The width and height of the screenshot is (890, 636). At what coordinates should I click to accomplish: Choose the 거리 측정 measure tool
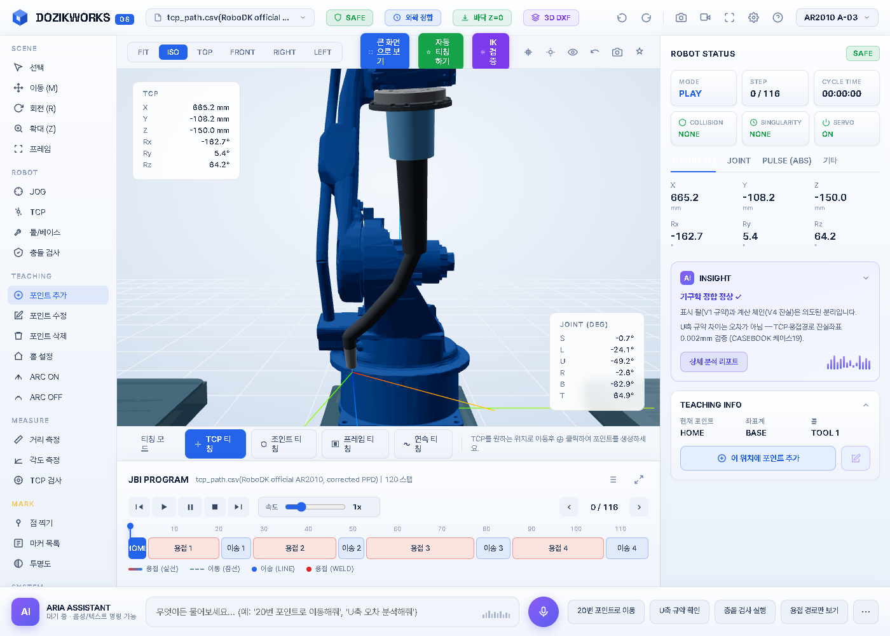coord(58,439)
